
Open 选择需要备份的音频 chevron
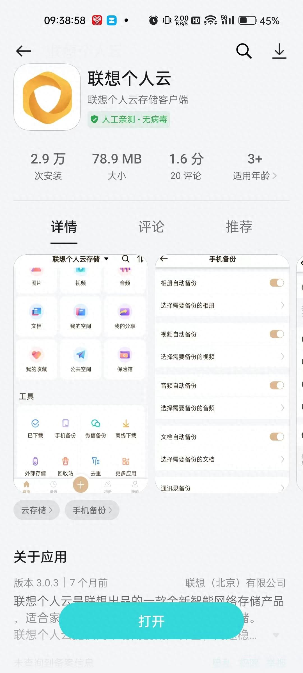(283, 408)
